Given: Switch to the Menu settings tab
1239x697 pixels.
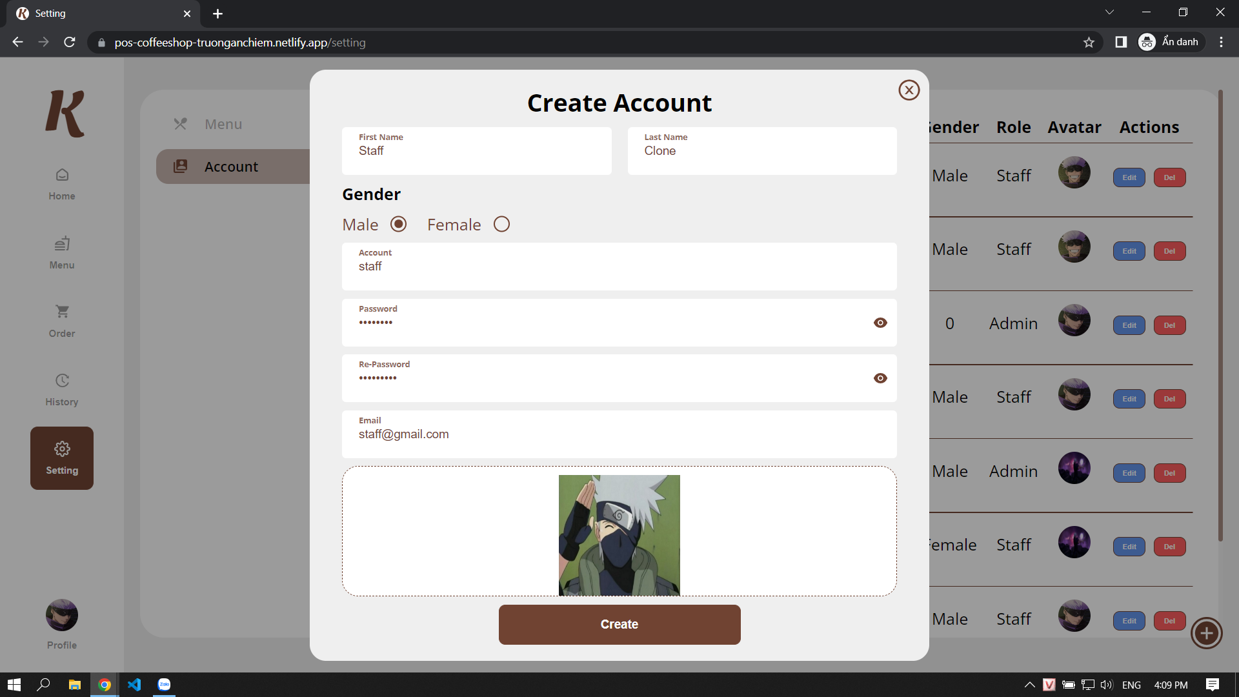Looking at the screenshot, I should click(223, 124).
